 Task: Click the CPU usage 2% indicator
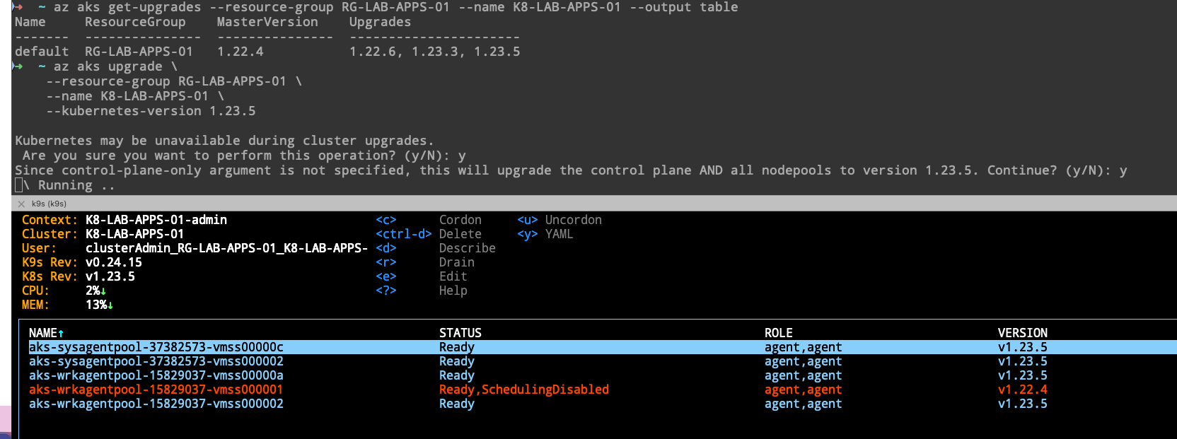[x=96, y=291]
